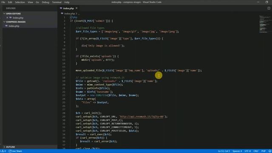Open the View menu

pyautogui.click(x=30, y=2)
